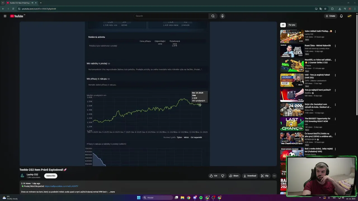358x201 pixels.
Task: Go back in the browser
Action: 3,9
